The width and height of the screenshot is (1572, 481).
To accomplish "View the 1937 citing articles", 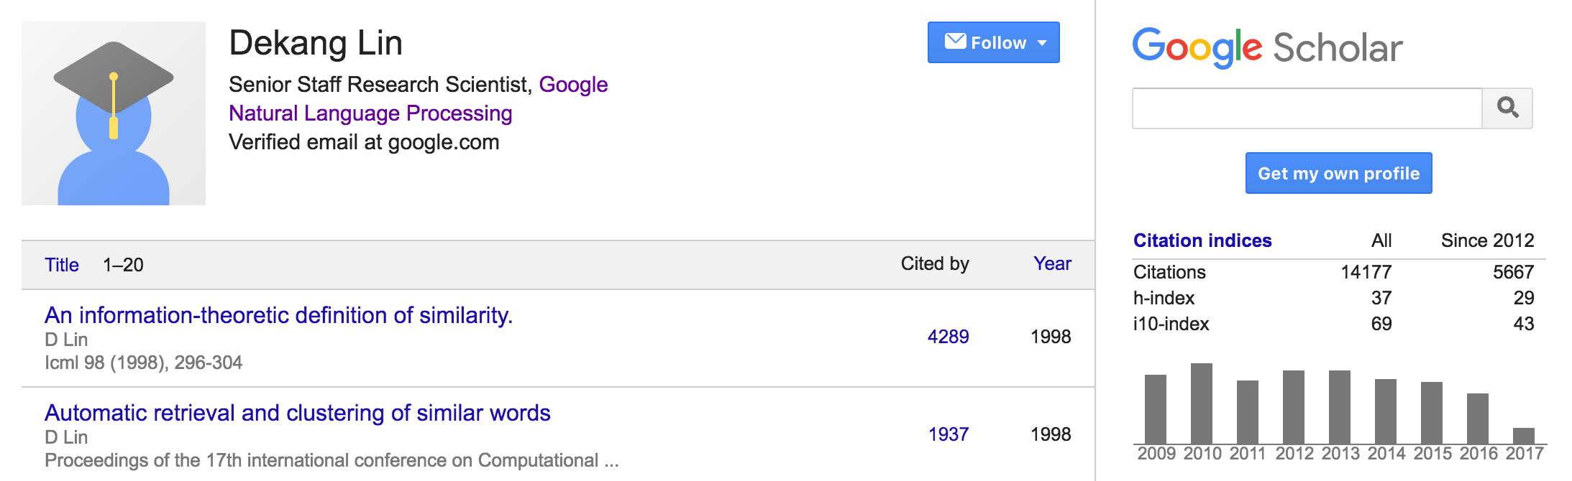I will tap(948, 434).
